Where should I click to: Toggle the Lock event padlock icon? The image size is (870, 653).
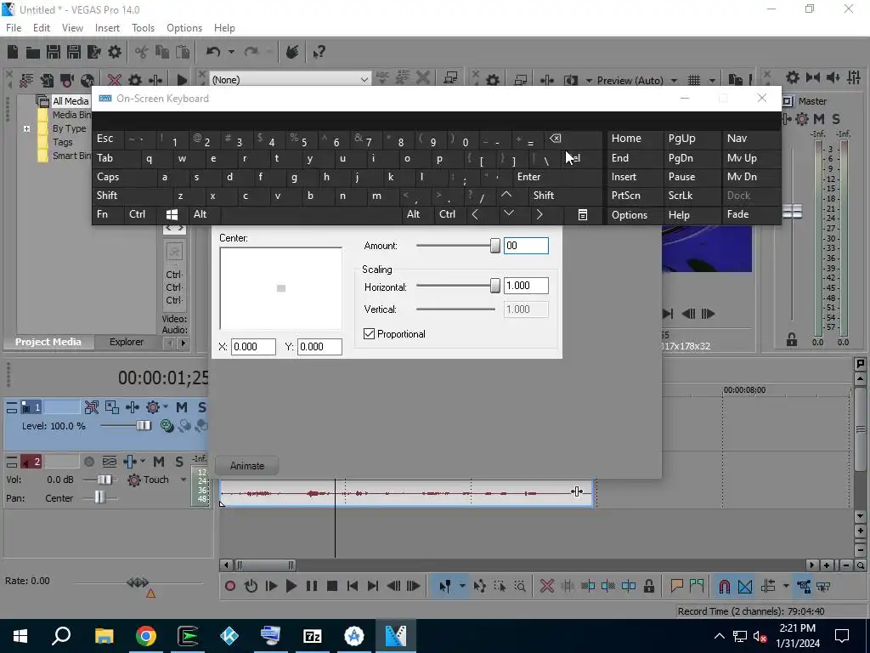[x=648, y=586]
